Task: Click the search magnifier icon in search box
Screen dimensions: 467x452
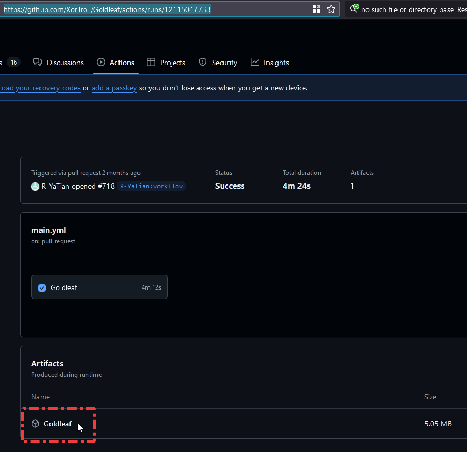Action: tap(354, 8)
